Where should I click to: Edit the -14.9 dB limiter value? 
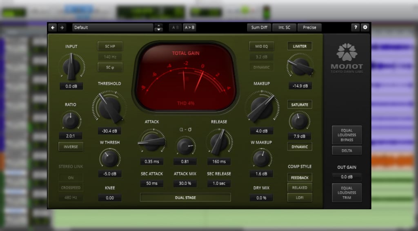(x=300, y=86)
